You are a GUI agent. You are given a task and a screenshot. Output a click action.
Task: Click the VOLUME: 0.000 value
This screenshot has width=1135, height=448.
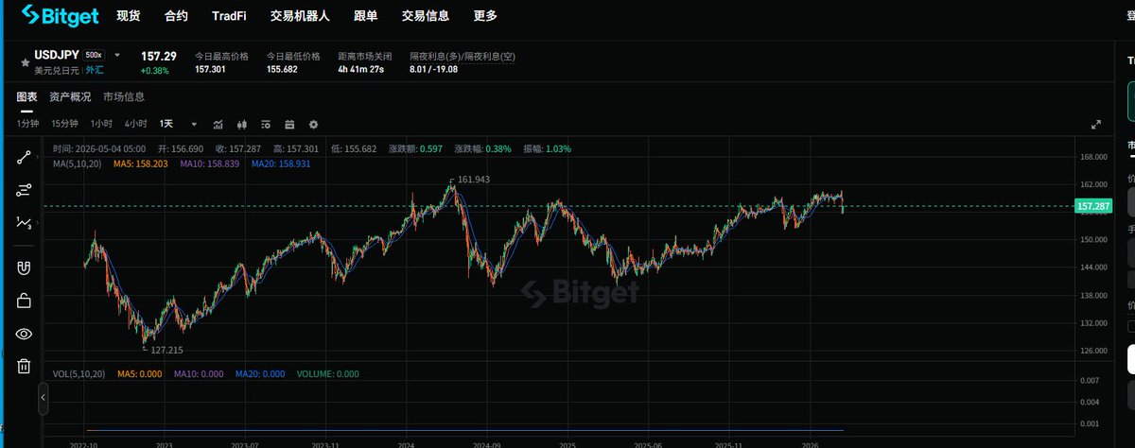(328, 373)
